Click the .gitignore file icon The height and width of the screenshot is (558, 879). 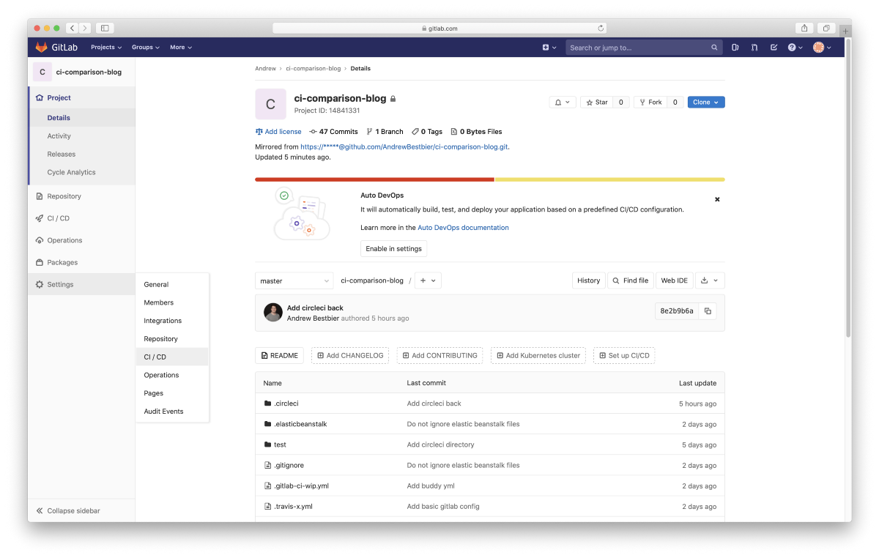pyautogui.click(x=267, y=465)
